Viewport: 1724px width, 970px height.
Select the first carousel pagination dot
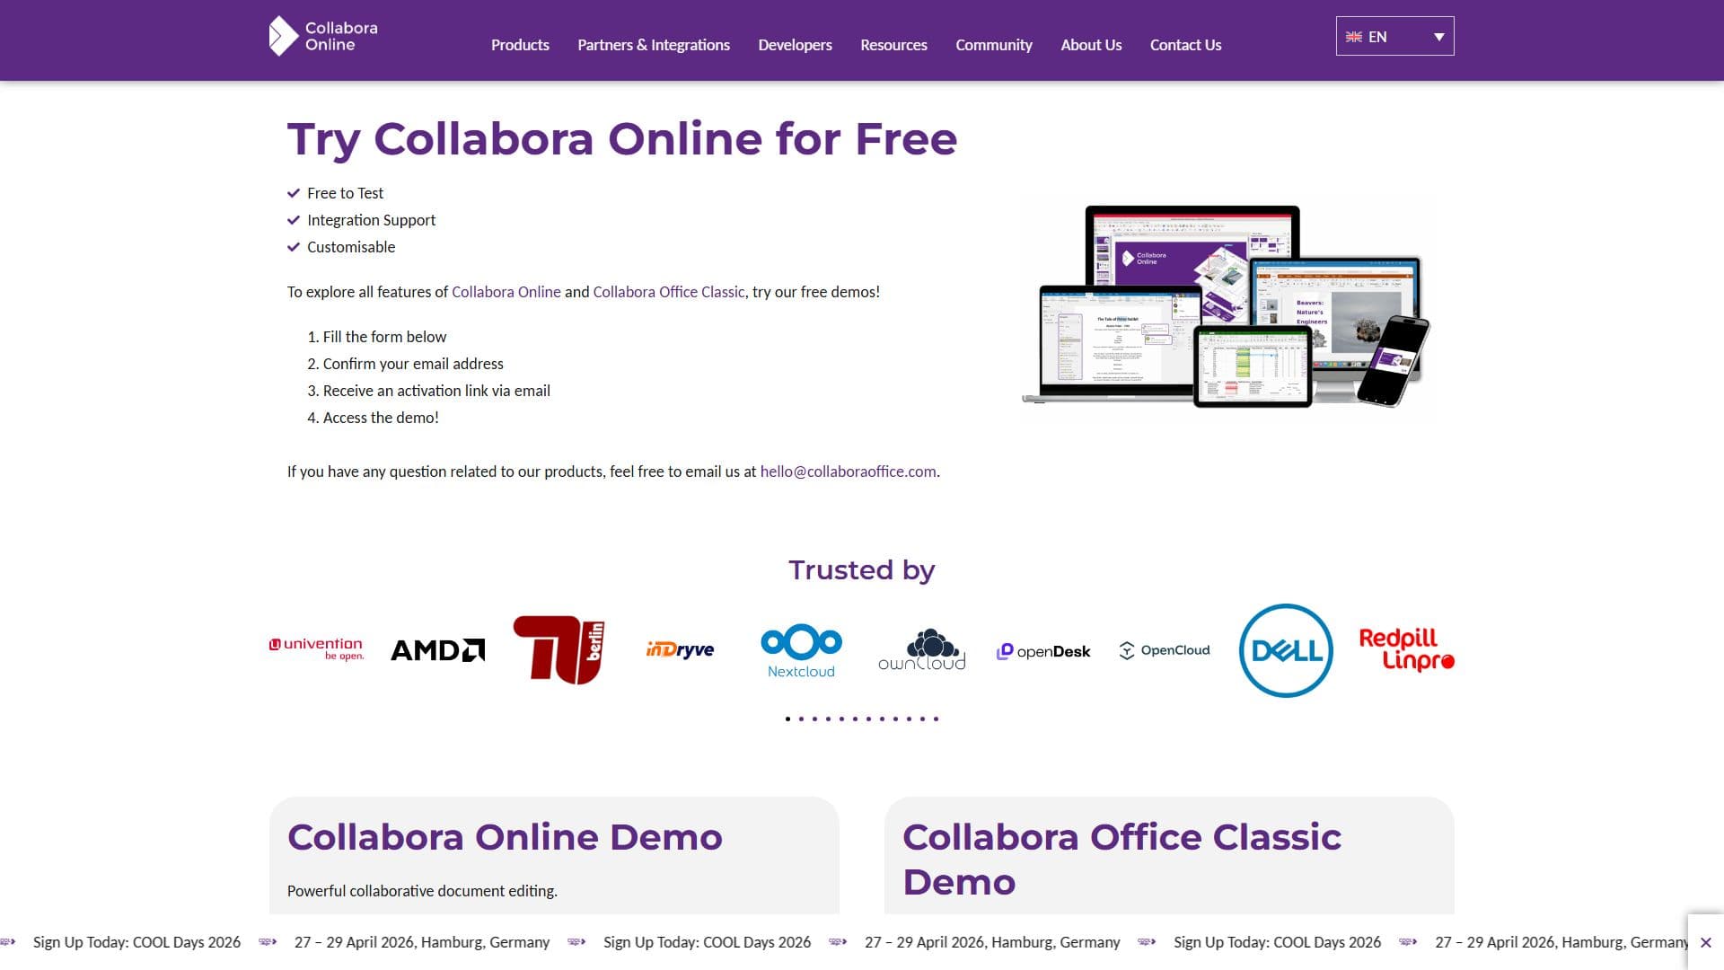[x=787, y=719]
